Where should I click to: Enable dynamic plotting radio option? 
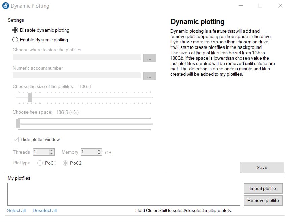point(15,40)
